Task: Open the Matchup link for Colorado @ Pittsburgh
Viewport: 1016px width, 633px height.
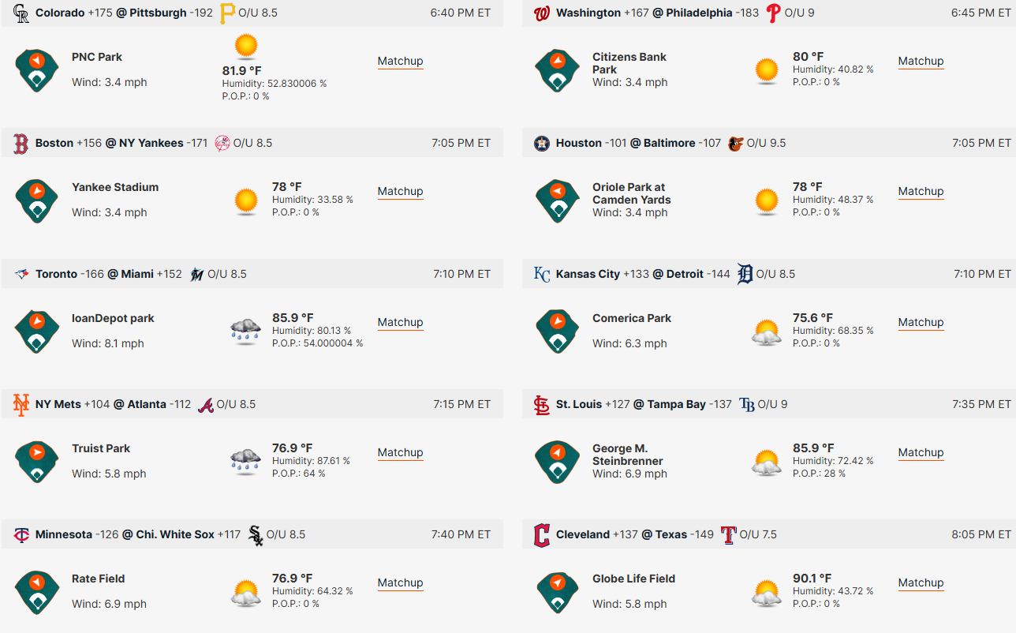Action: (x=400, y=62)
